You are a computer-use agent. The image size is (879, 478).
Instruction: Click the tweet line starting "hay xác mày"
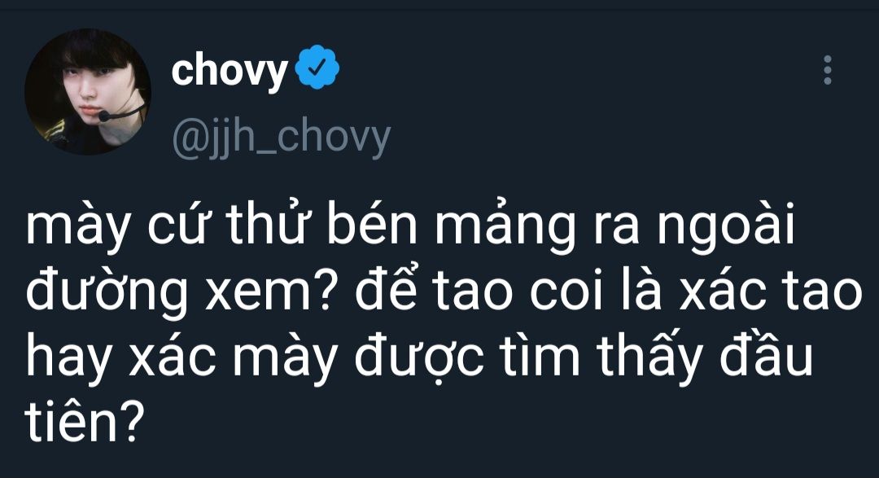click(x=419, y=357)
